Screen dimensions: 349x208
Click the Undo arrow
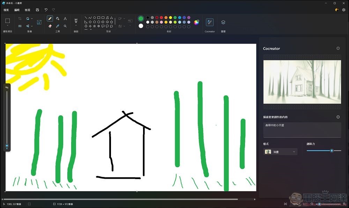46,10
